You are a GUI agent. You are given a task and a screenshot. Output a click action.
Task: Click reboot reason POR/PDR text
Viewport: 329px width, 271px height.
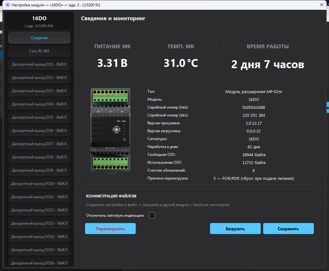click(254, 179)
